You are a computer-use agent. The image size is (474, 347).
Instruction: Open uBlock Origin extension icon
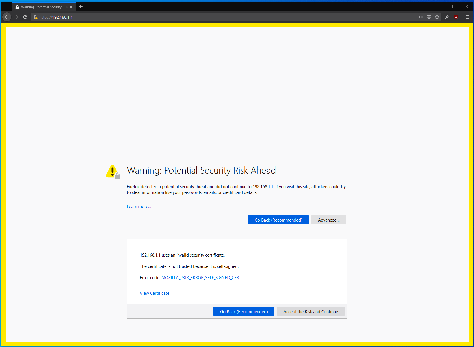[456, 17]
